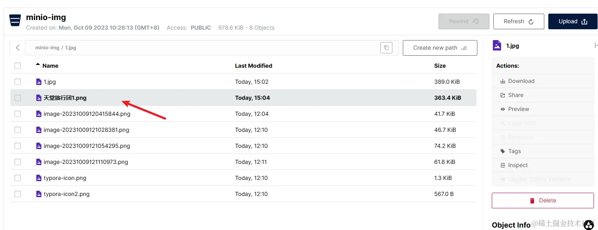The width and height of the screenshot is (598, 230).
Task: Check the box for 天堂旅行团1.png
Action: 18,98
